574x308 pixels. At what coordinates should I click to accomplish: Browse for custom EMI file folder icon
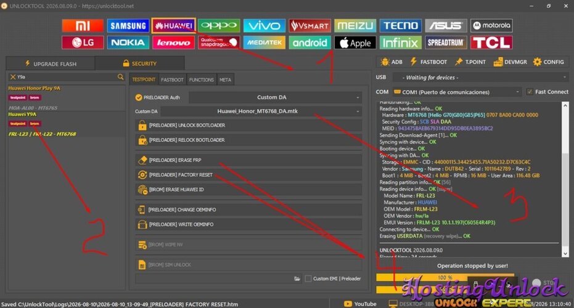pos(297,278)
